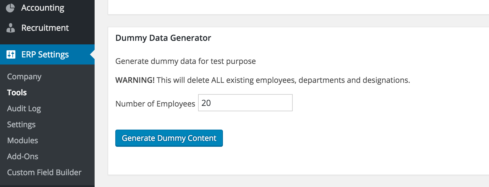Focus the Number of Employees field

245,103
